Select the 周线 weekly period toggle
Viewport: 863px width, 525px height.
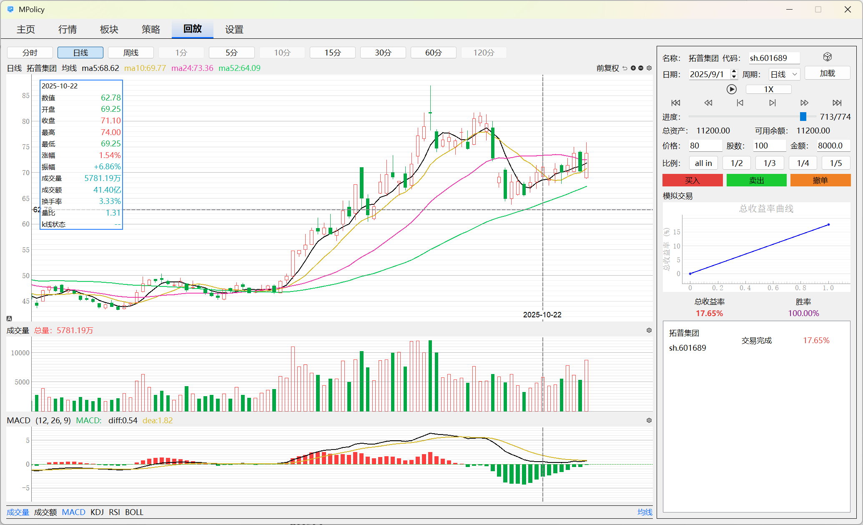131,53
